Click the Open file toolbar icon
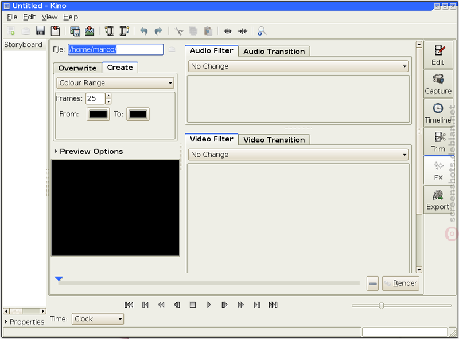Screen dimensions: 459x339 click(x=26, y=31)
